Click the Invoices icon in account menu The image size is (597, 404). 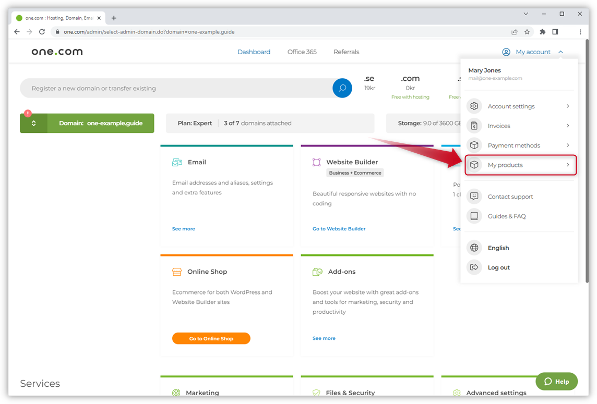474,126
